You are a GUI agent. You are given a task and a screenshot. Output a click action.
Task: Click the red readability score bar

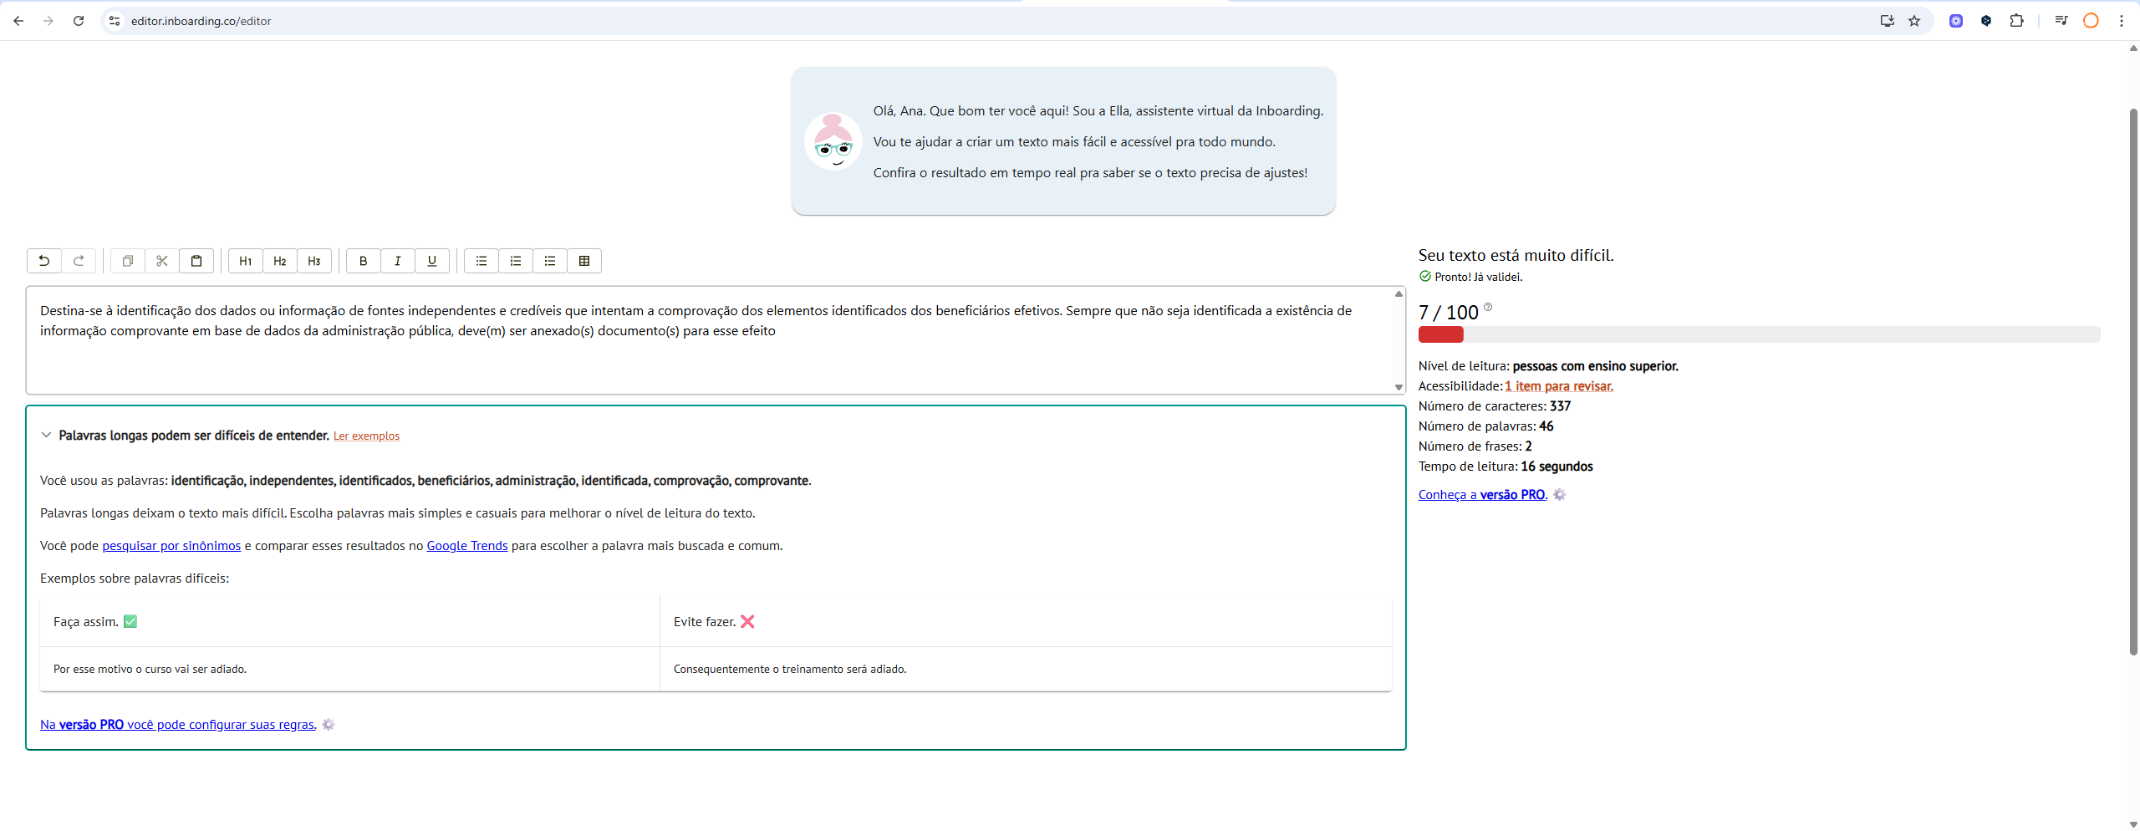coord(1441,334)
